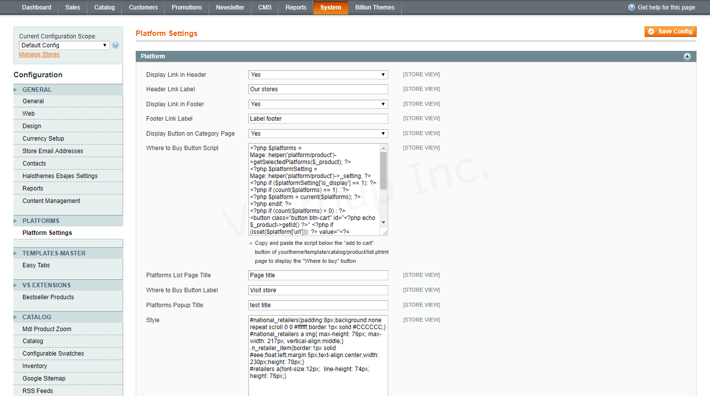Click the scope help icon beside Default Config
The image size is (710, 396).
[x=115, y=45]
